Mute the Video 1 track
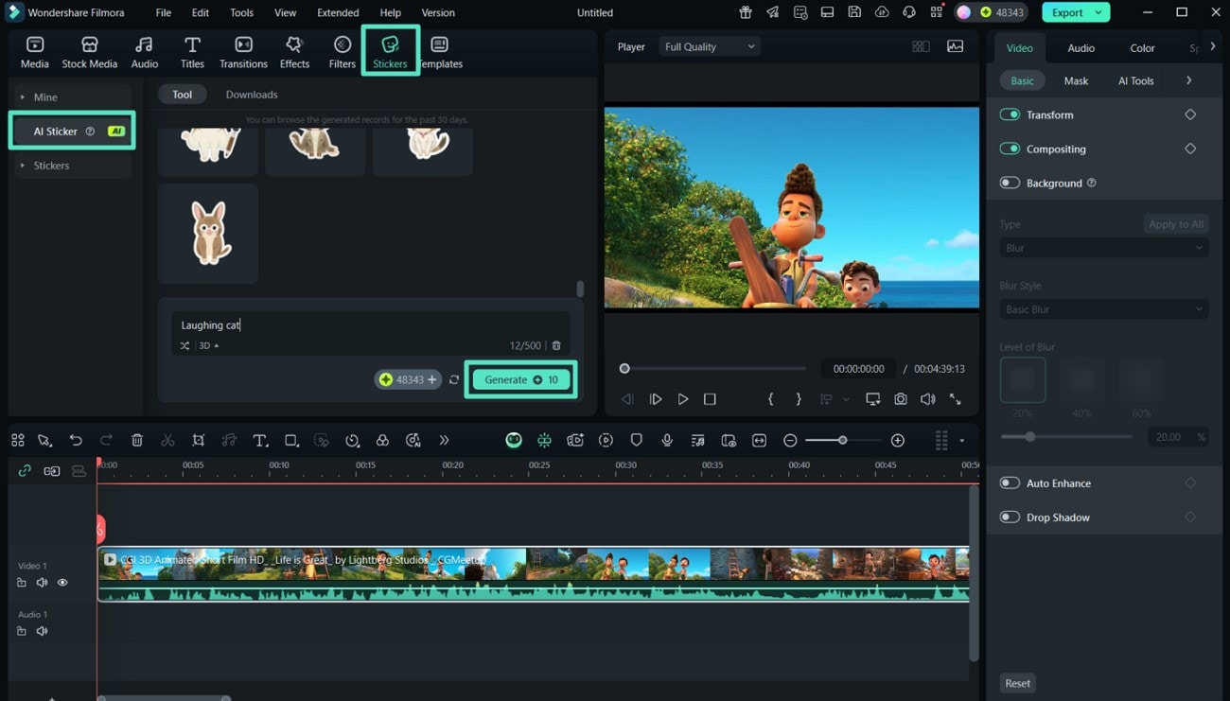The width and height of the screenshot is (1230, 701). point(42,583)
